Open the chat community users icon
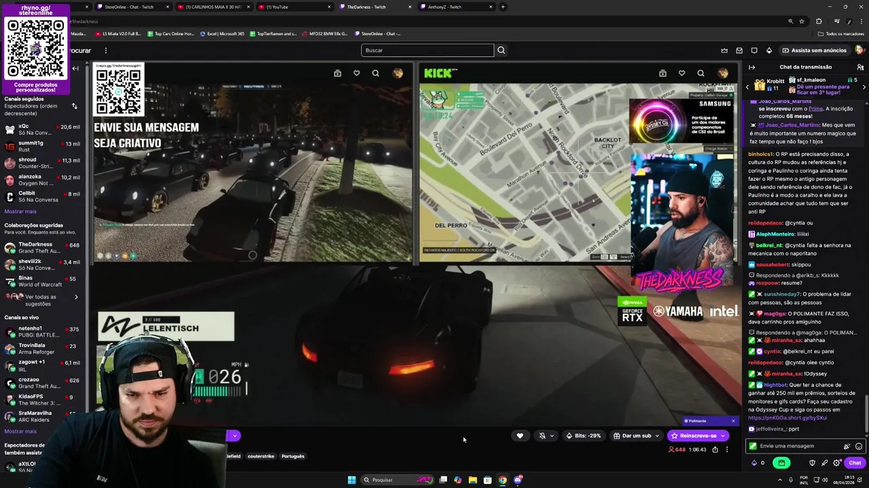The width and height of the screenshot is (869, 488). pos(860,67)
